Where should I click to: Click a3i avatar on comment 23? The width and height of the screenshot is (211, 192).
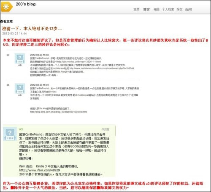20,58
